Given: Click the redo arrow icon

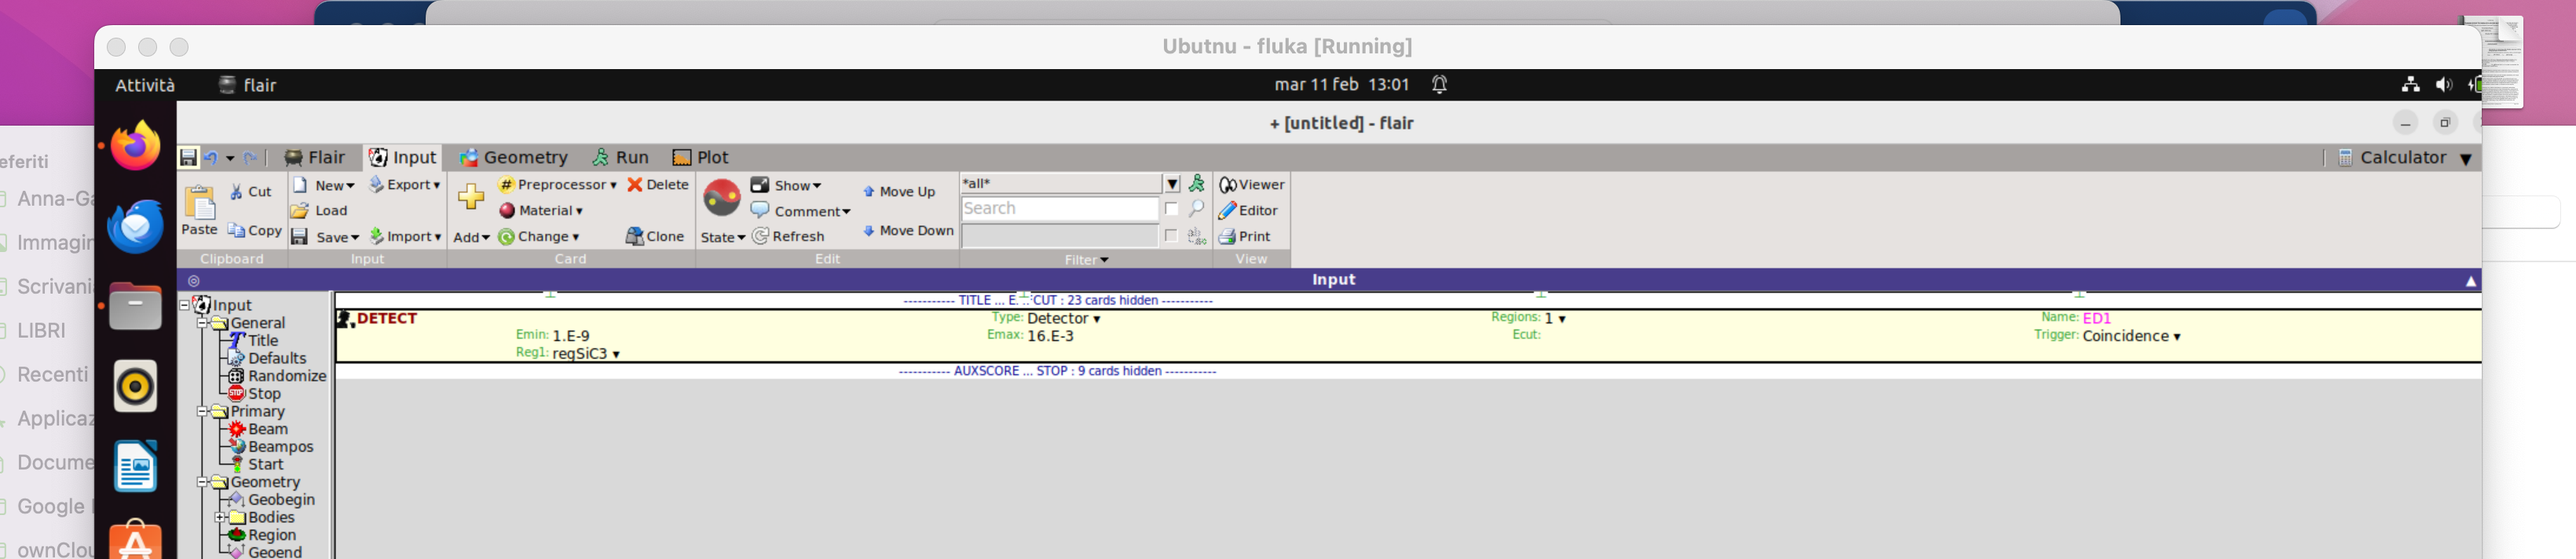Looking at the screenshot, I should (x=250, y=157).
